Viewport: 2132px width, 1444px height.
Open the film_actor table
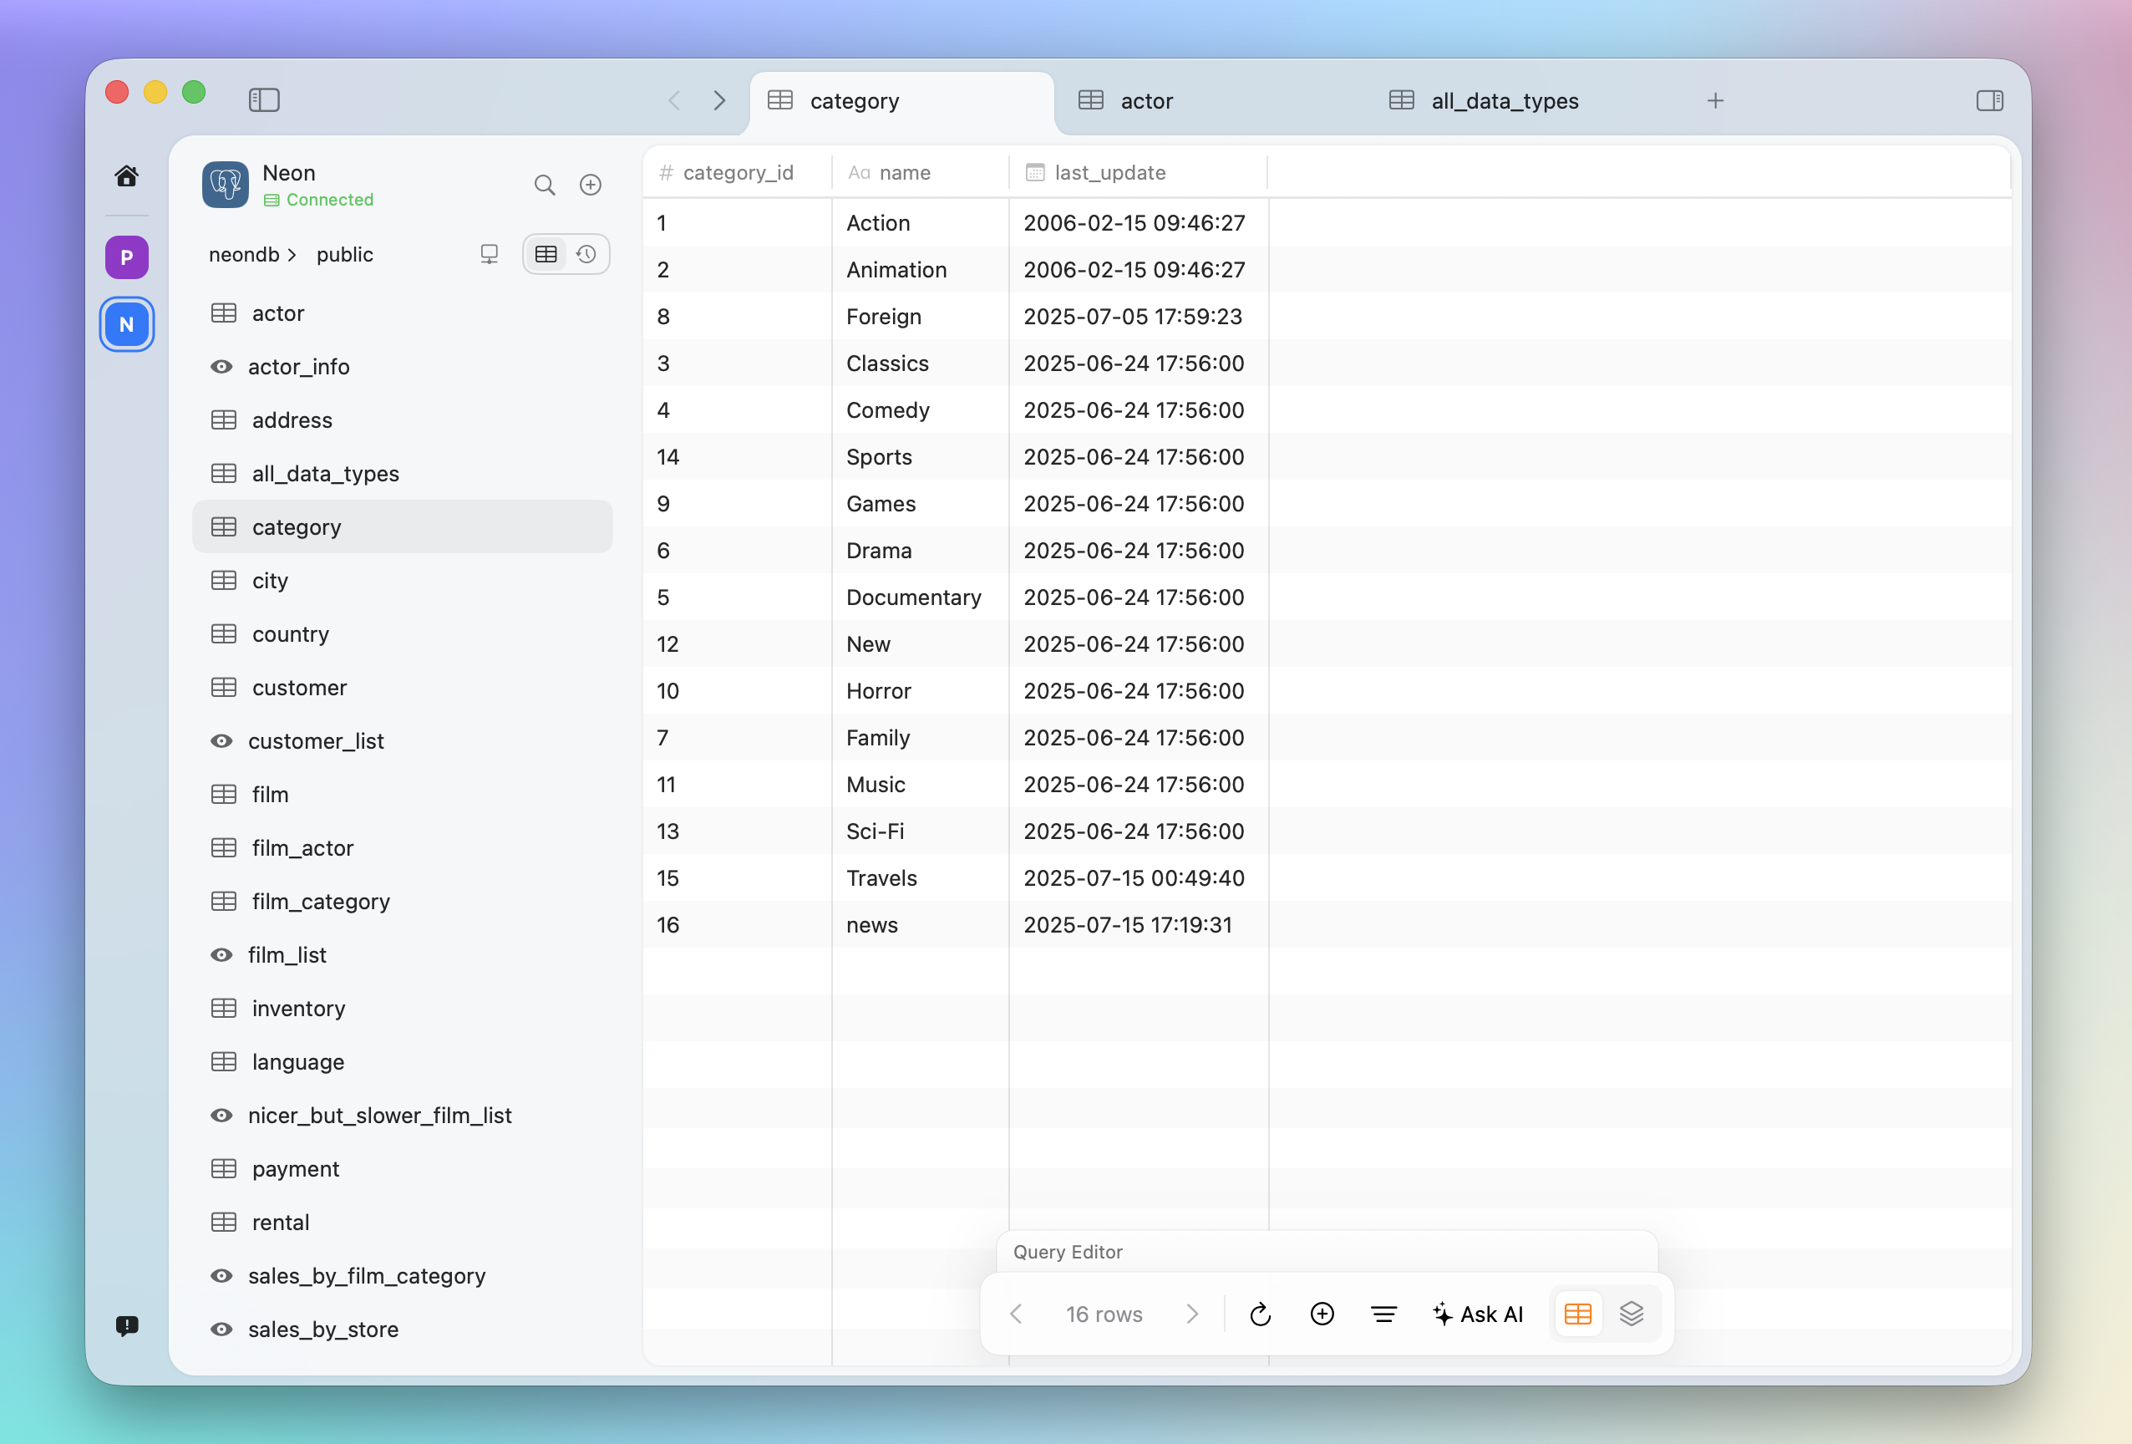[402, 847]
